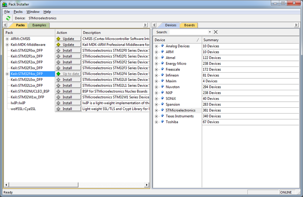
Task: Expand the Atmel vendor node
Action: [156, 58]
